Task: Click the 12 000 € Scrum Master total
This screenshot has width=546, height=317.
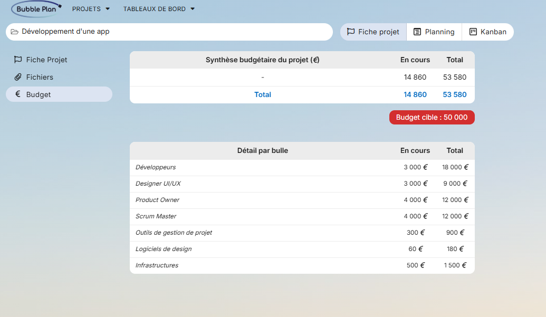Action: [455, 216]
